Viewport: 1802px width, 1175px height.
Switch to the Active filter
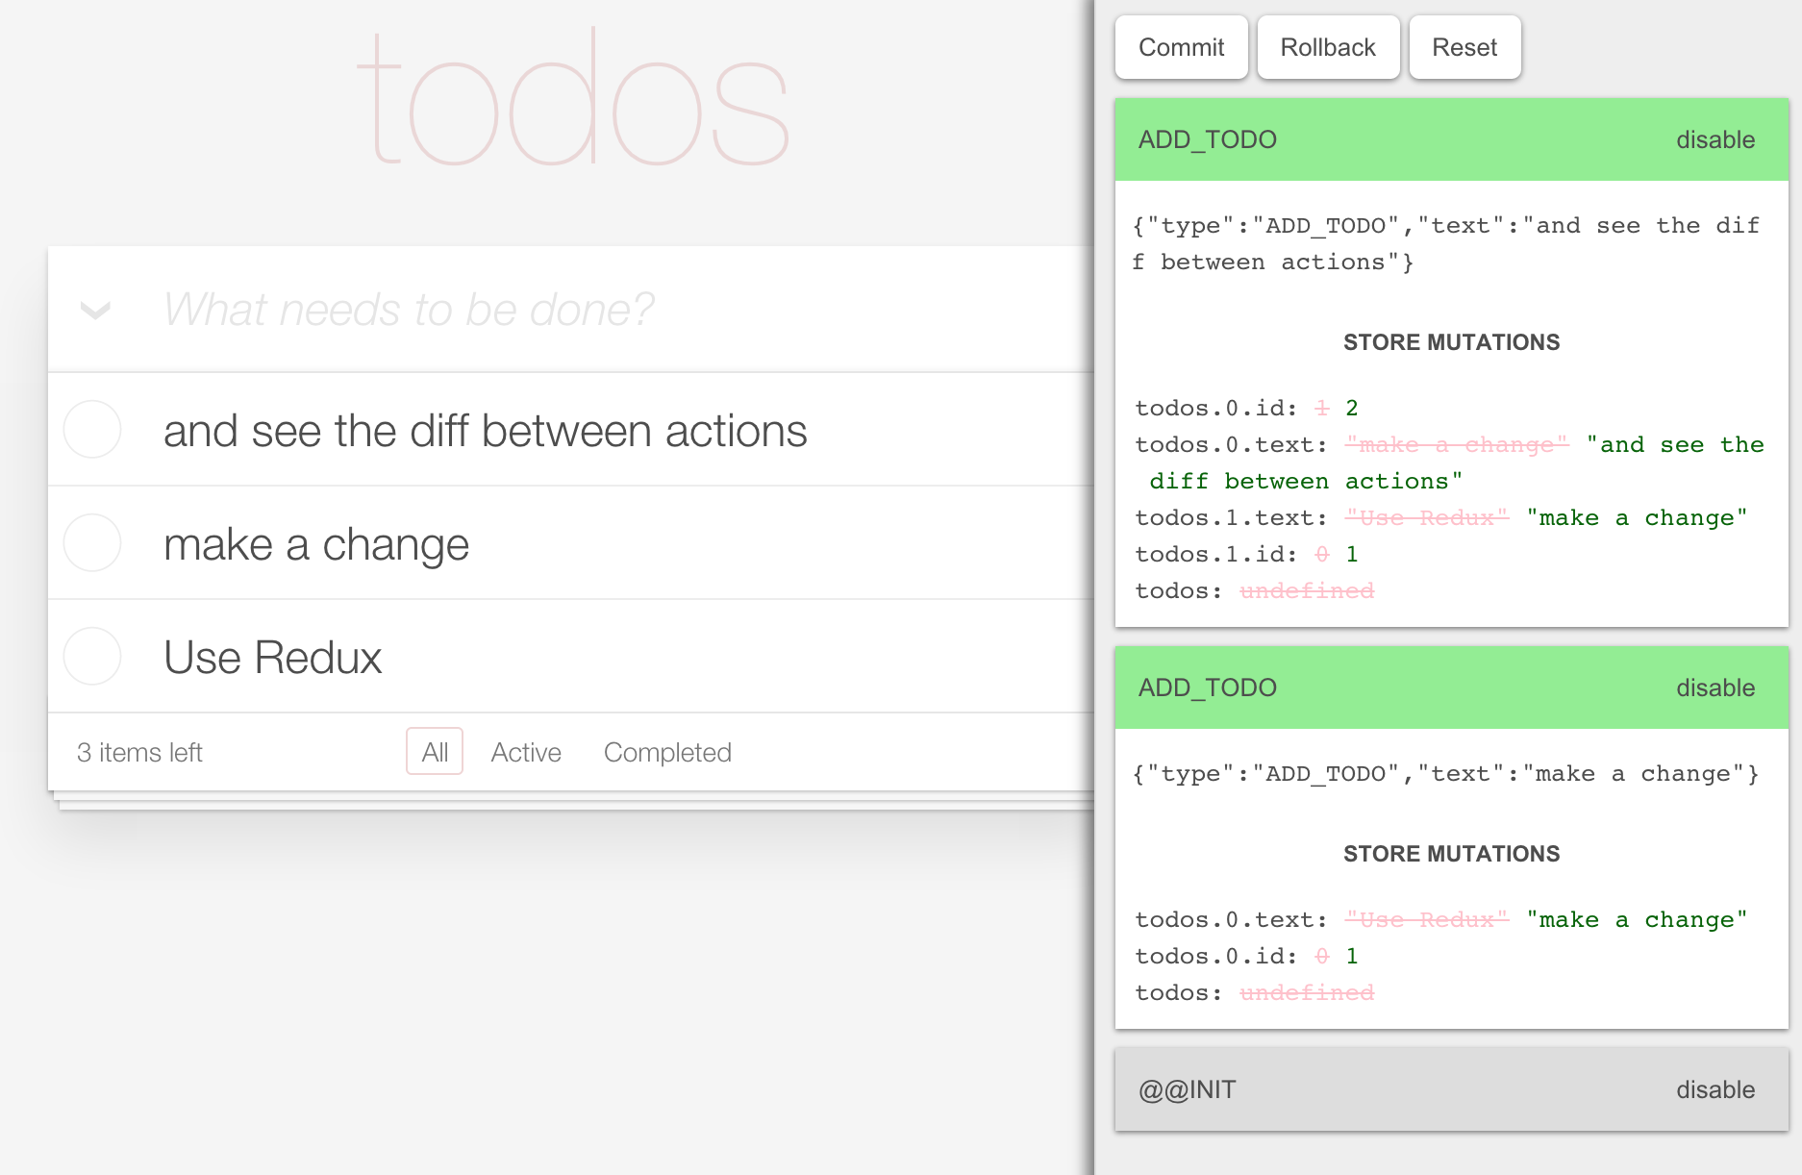[x=526, y=752]
